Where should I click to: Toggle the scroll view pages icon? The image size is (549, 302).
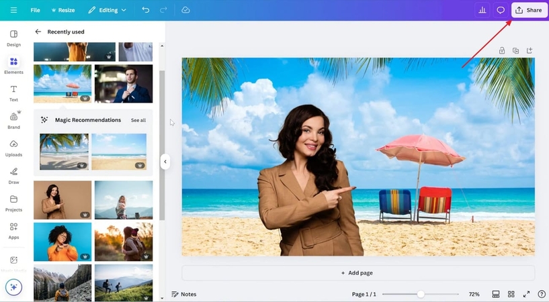pos(496,295)
